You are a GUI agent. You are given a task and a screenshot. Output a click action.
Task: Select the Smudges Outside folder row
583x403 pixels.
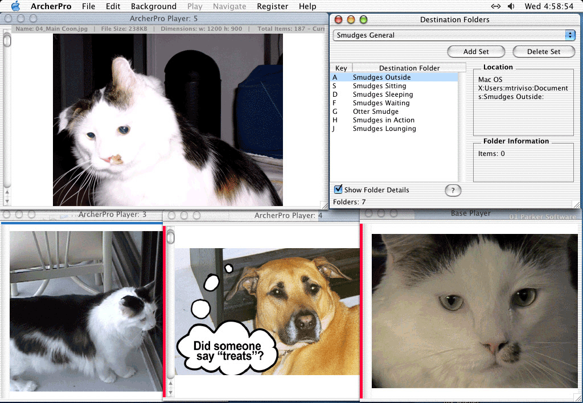pyautogui.click(x=394, y=77)
